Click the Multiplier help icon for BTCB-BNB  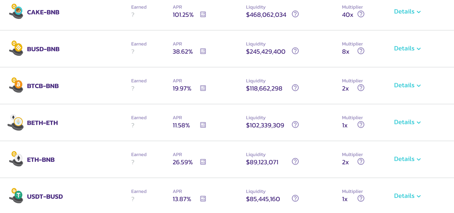[x=361, y=88]
